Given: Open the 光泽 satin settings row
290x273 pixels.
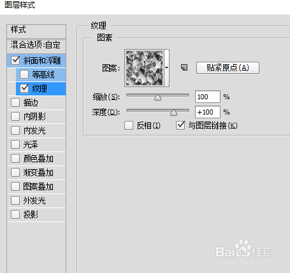Looking at the screenshot, I should click(x=36, y=144).
